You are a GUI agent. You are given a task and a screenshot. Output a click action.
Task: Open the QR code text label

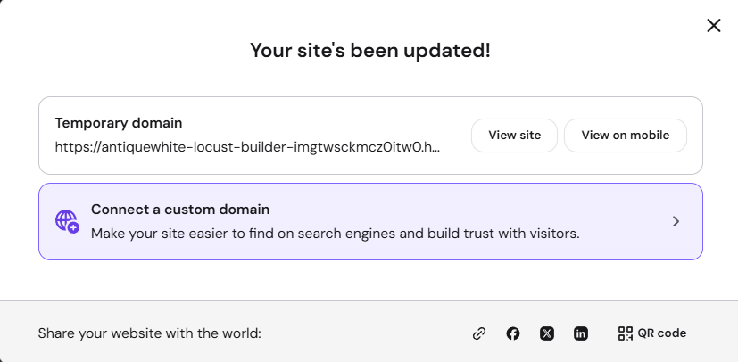(x=662, y=333)
